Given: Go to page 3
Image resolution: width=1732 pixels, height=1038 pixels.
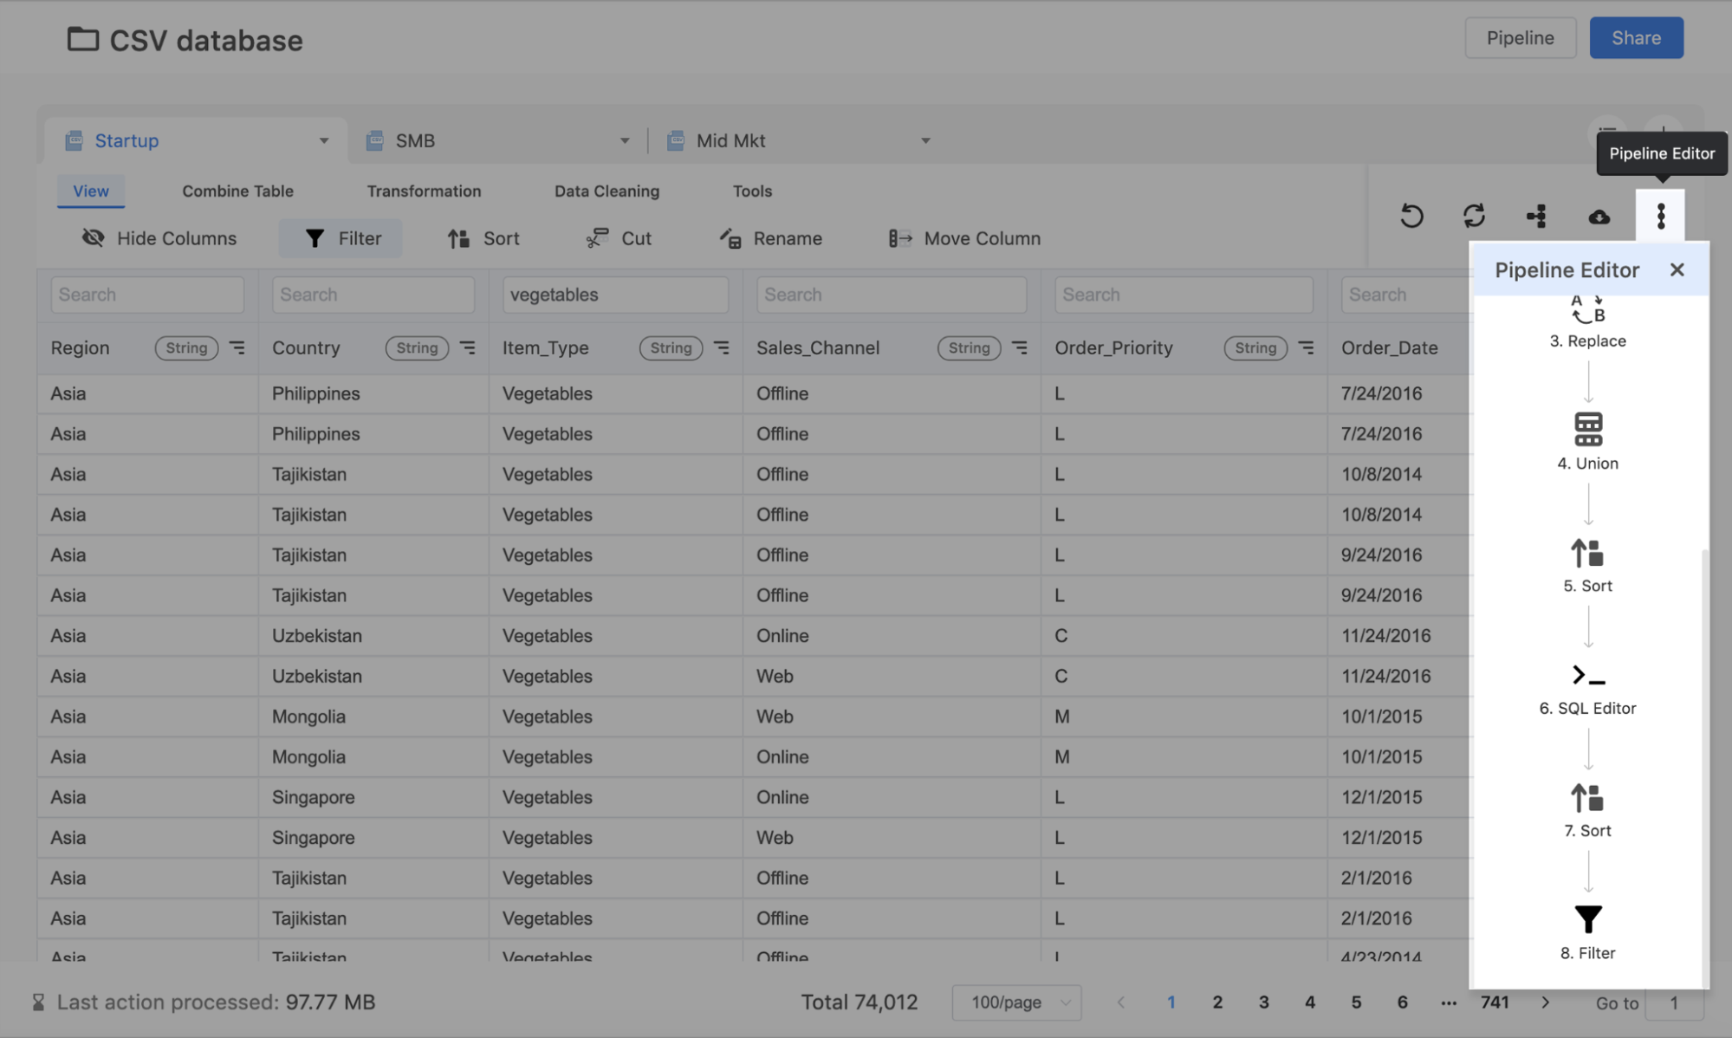Looking at the screenshot, I should pyautogui.click(x=1263, y=1002).
